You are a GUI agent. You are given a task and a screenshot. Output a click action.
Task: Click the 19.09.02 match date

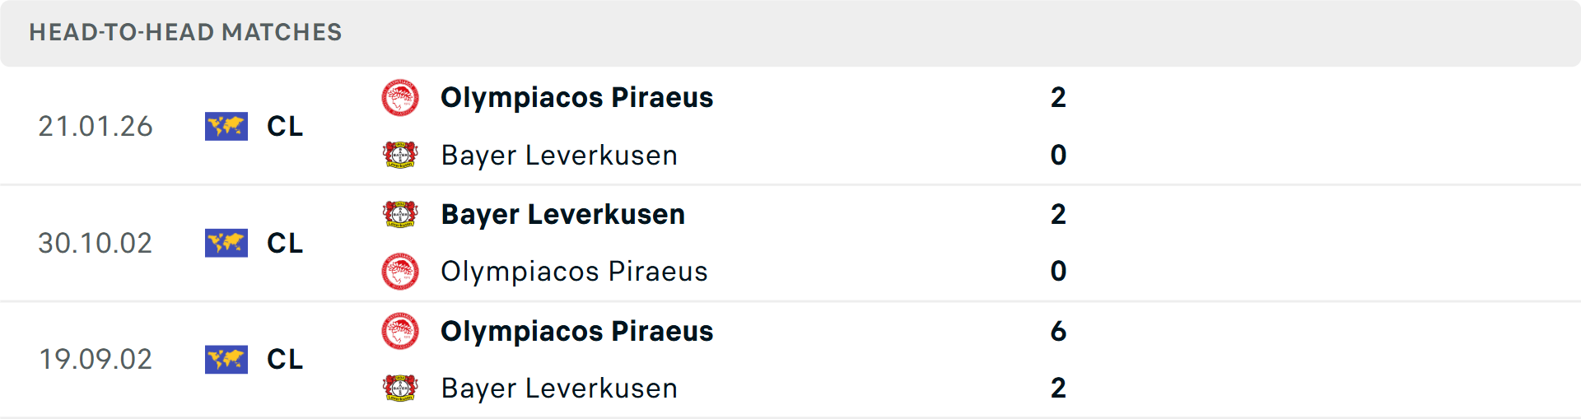96,359
